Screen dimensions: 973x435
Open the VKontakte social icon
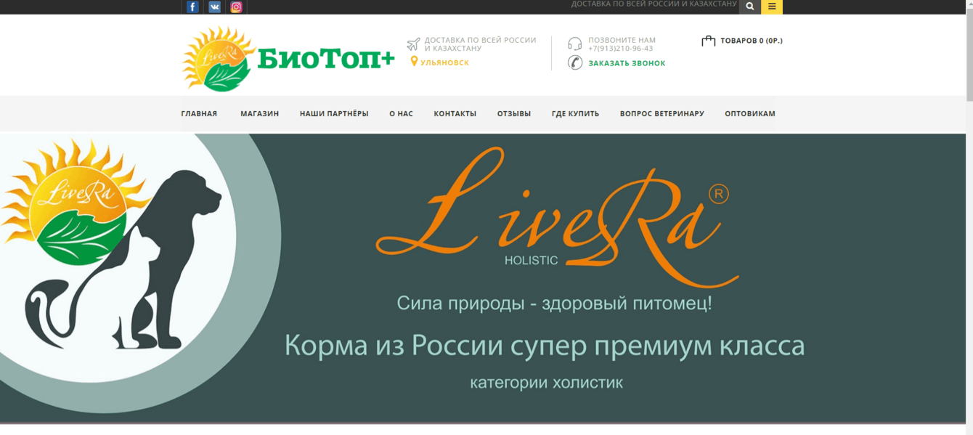(213, 7)
